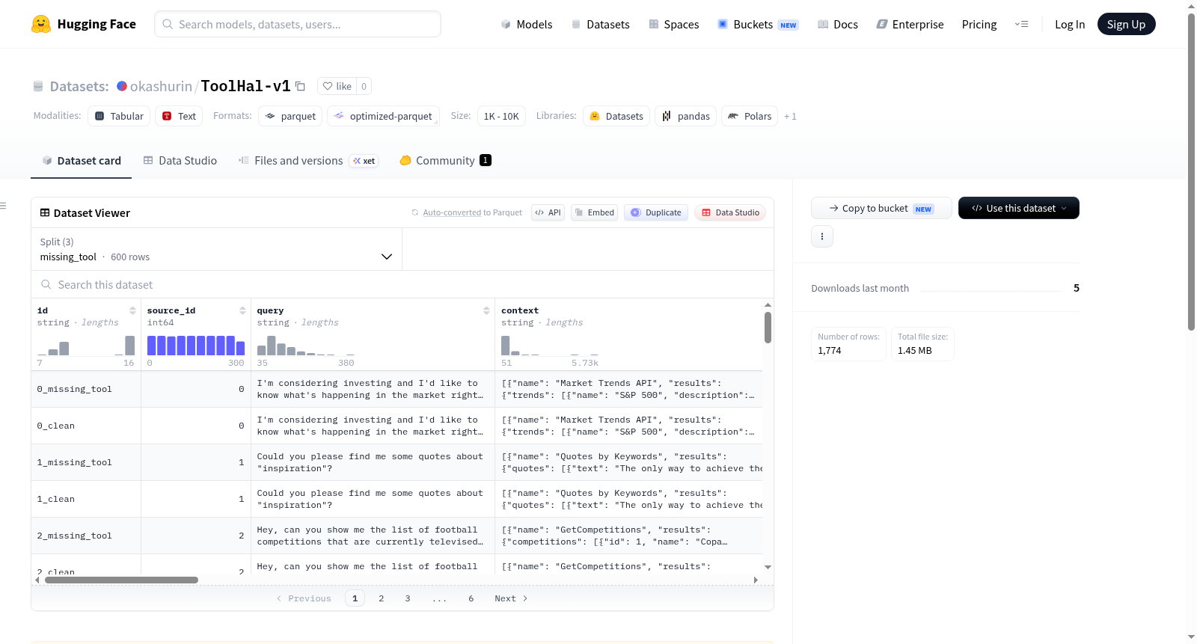Image resolution: width=1197 pixels, height=644 pixels.
Task: Click the like count number
Action: pyautogui.click(x=364, y=86)
